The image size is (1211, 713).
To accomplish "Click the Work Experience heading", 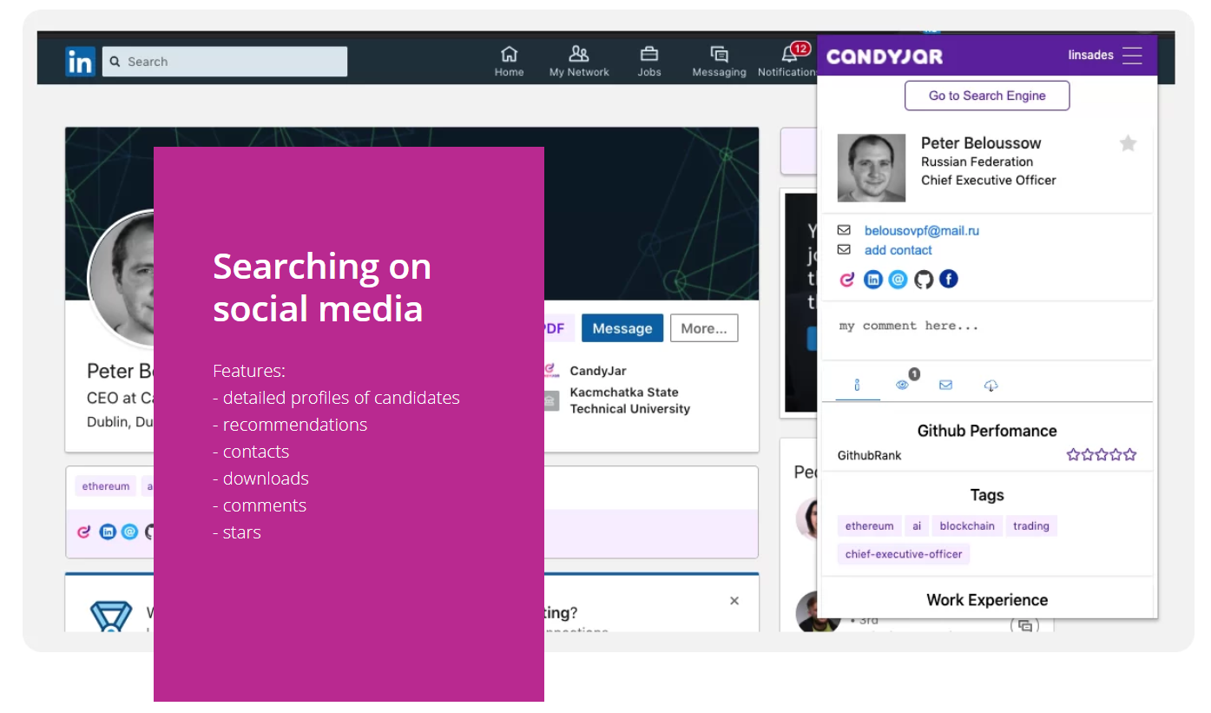I will pyautogui.click(x=987, y=600).
